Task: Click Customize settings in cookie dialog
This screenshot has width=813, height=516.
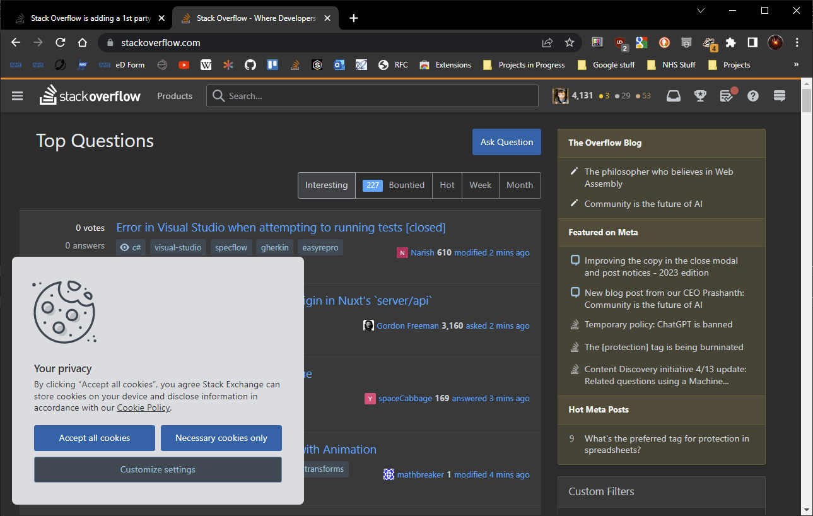Action: tap(158, 469)
